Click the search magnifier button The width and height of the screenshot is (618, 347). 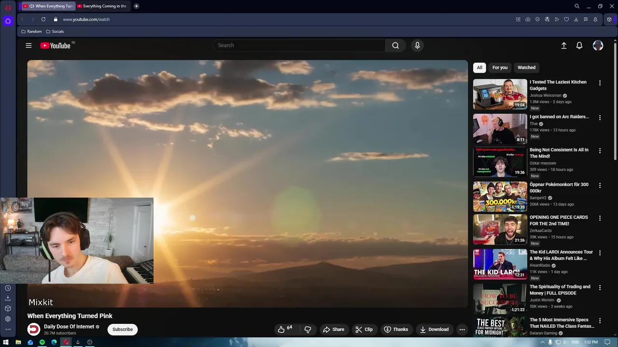pyautogui.click(x=395, y=45)
